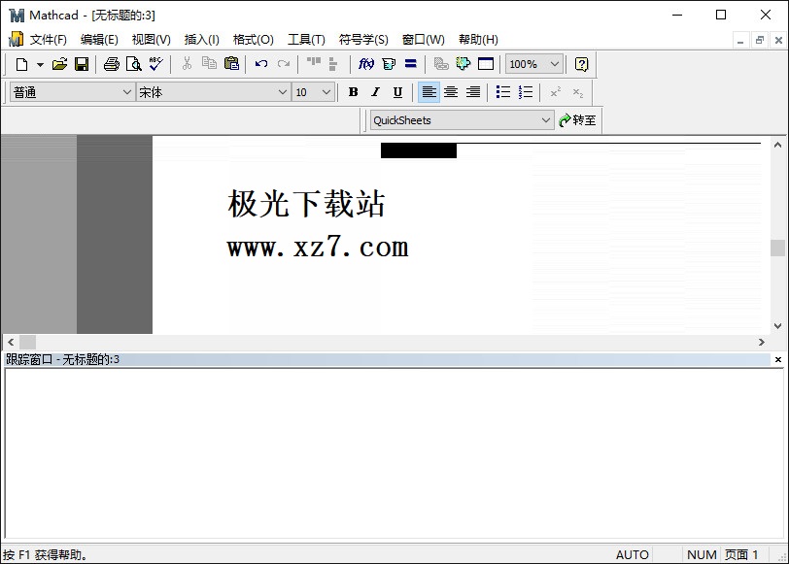Open the 插入(I) menu
The image size is (789, 564).
[202, 39]
